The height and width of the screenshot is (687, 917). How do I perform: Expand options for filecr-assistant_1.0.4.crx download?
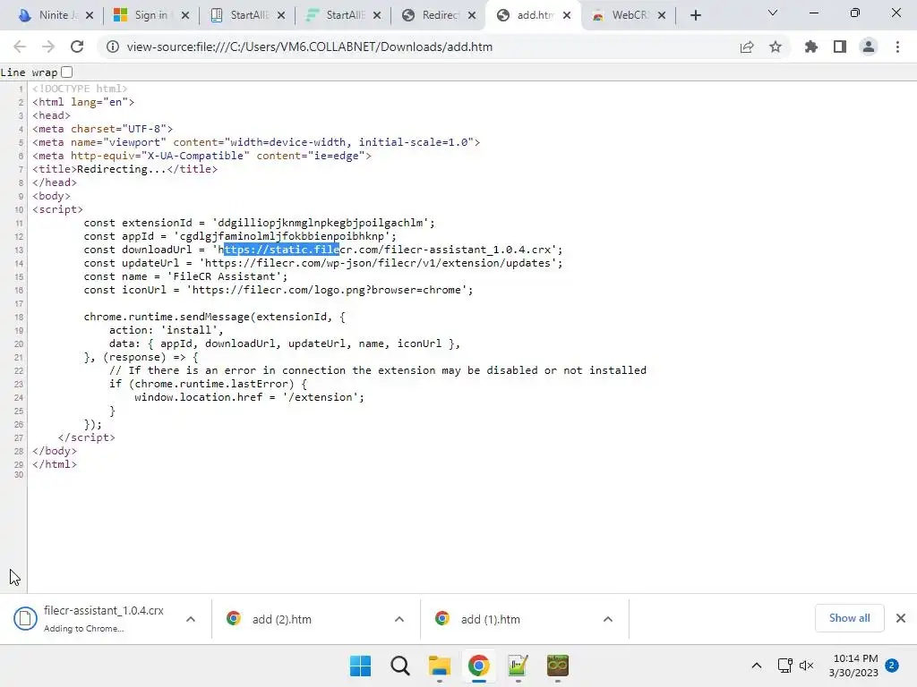[x=191, y=619]
